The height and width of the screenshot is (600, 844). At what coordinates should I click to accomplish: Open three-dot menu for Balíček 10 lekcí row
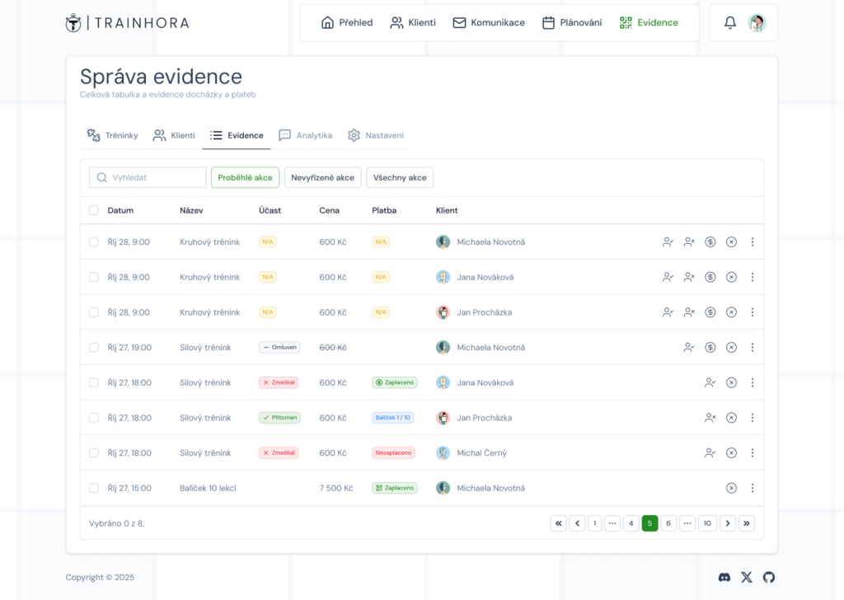(x=752, y=488)
